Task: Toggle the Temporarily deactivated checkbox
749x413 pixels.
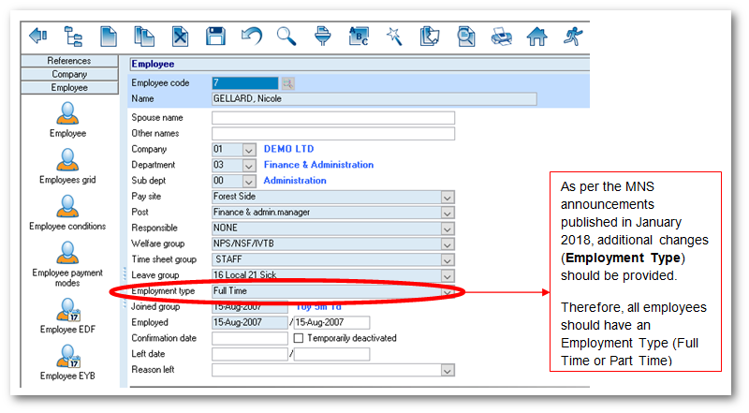Action: pyautogui.click(x=299, y=338)
